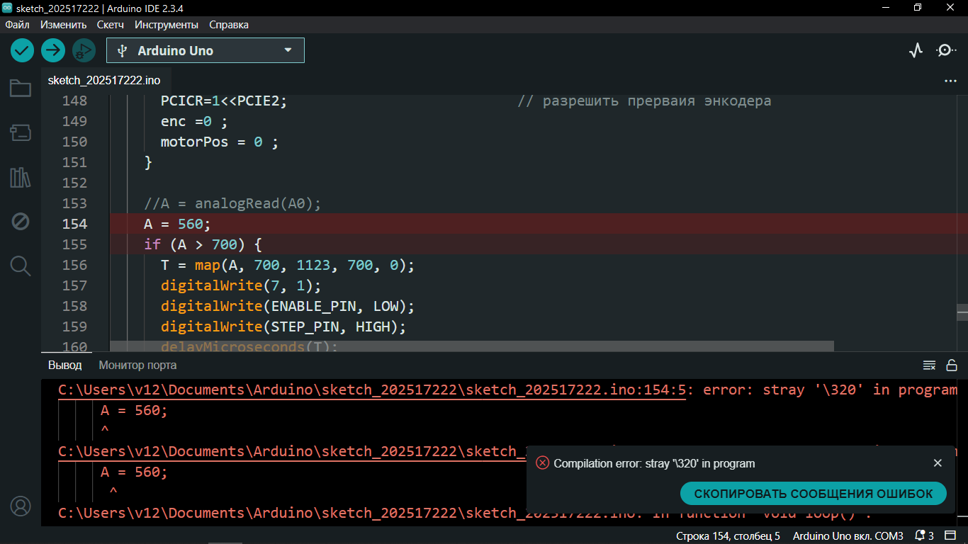Open the Boards Manager sidebar icon

21,132
